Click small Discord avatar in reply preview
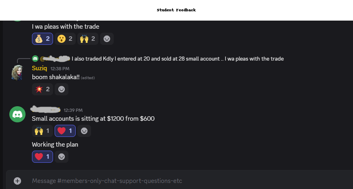Screen dimensions: 353x189 pyautogui.click(x=35, y=59)
